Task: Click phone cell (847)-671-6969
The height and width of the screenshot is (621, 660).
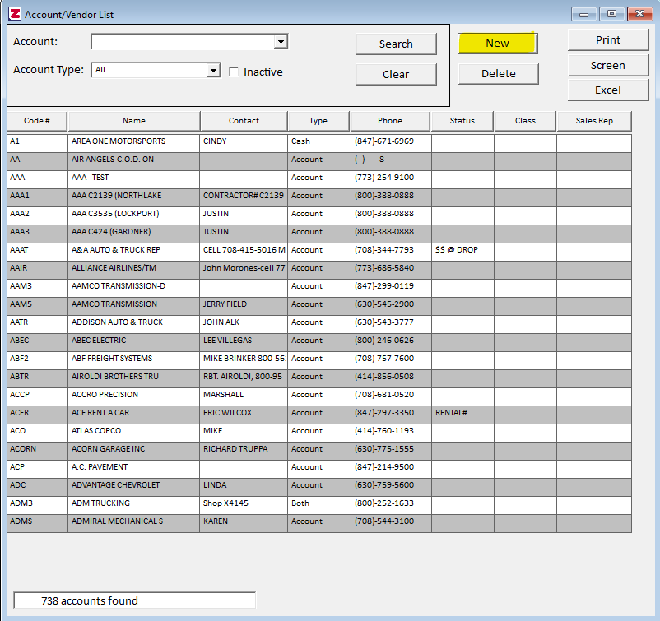Action: pos(391,143)
